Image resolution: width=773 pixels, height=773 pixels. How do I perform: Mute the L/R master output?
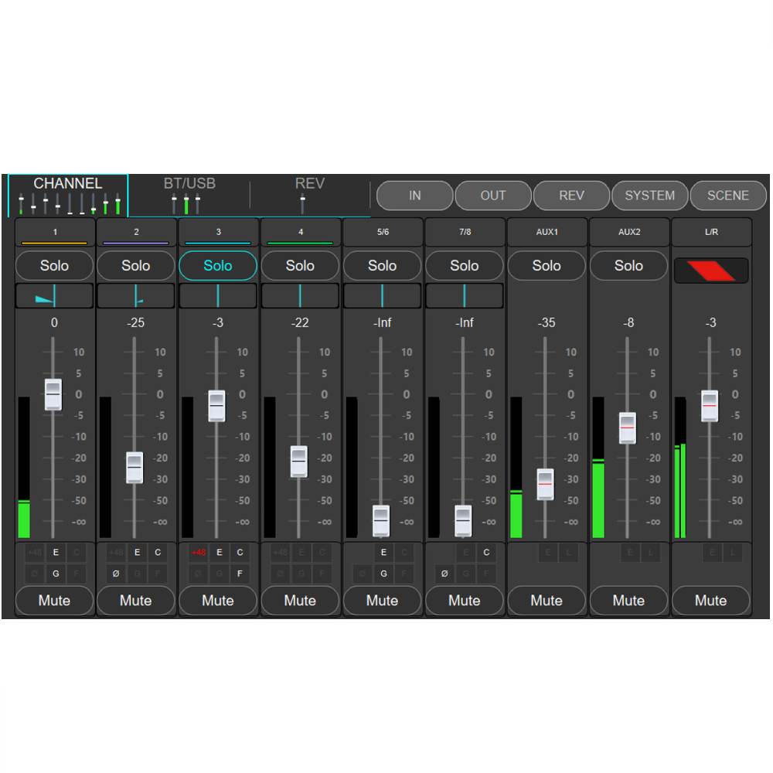(x=710, y=601)
